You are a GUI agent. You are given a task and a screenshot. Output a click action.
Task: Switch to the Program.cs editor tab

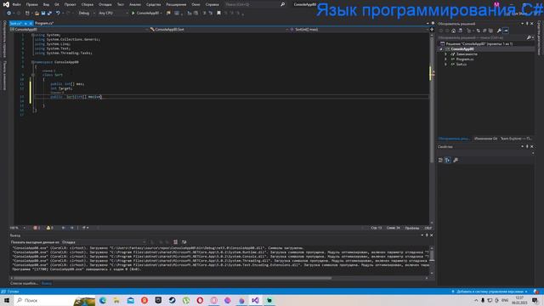(x=44, y=23)
